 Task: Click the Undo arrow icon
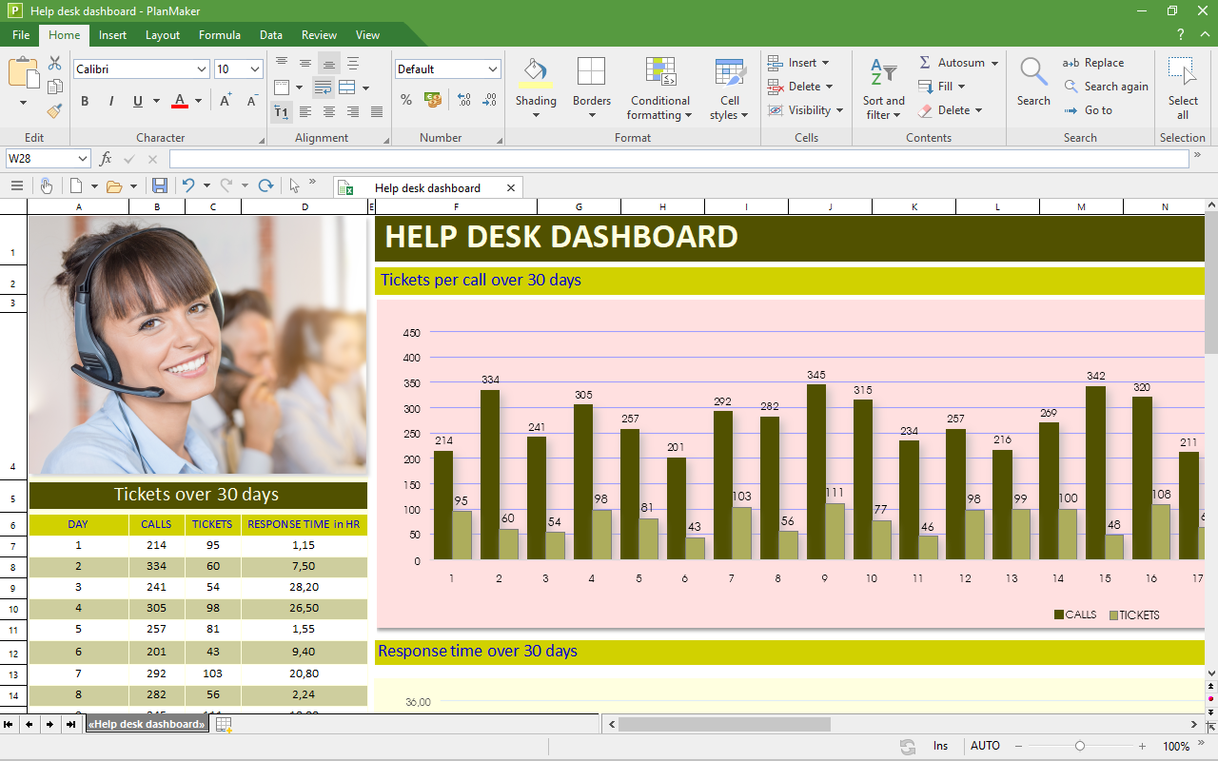(x=188, y=186)
